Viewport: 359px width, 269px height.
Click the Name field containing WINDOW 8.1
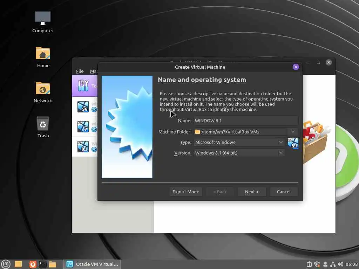coord(246,120)
